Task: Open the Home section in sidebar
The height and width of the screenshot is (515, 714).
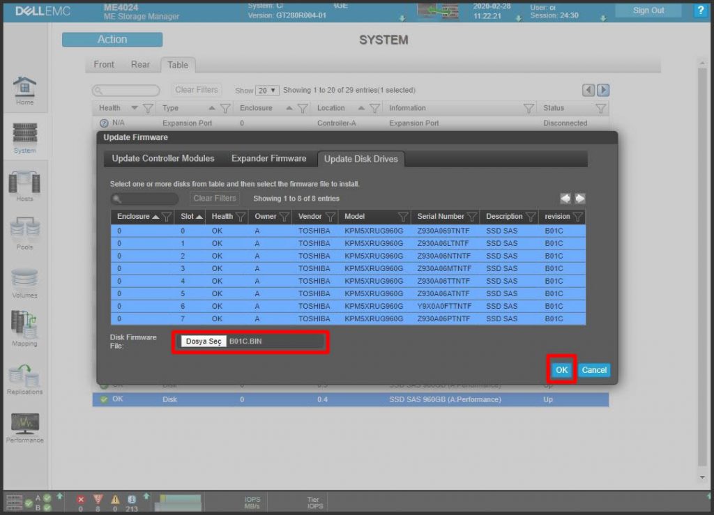Action: click(x=24, y=90)
